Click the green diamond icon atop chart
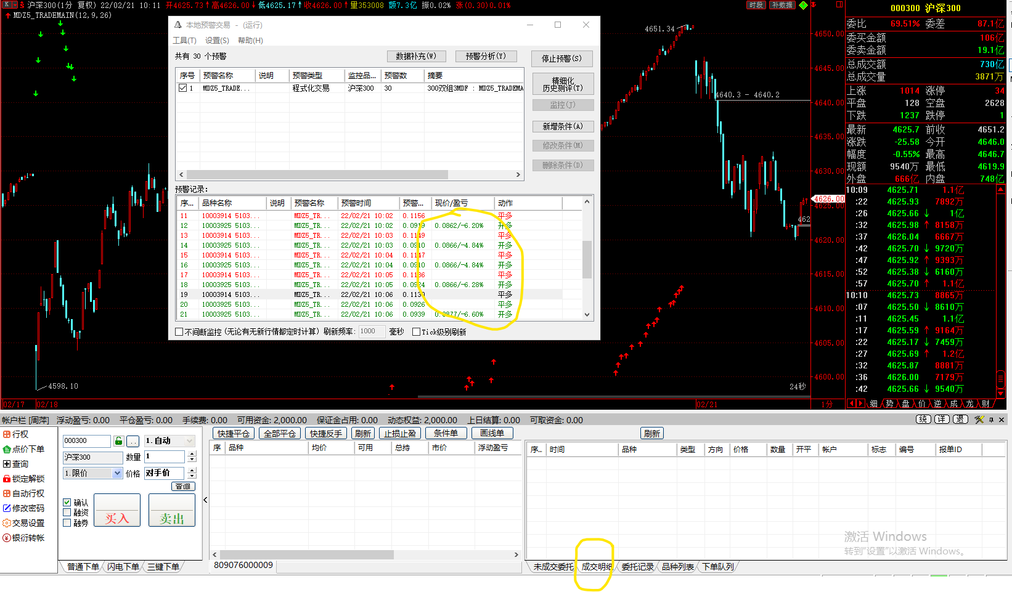The height and width of the screenshot is (592, 1012). (x=803, y=5)
